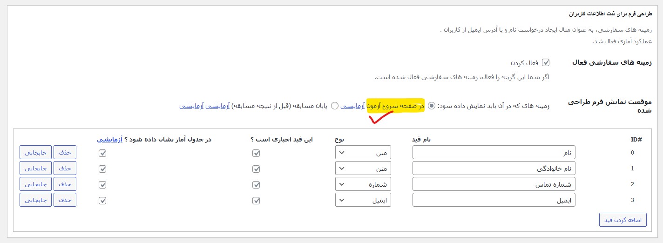
Task: Click the نام خانوادگی field name input
Action: click(494, 169)
